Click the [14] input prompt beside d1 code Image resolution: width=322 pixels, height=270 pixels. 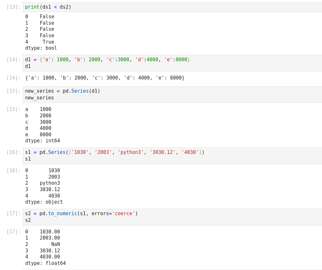(x=13, y=60)
